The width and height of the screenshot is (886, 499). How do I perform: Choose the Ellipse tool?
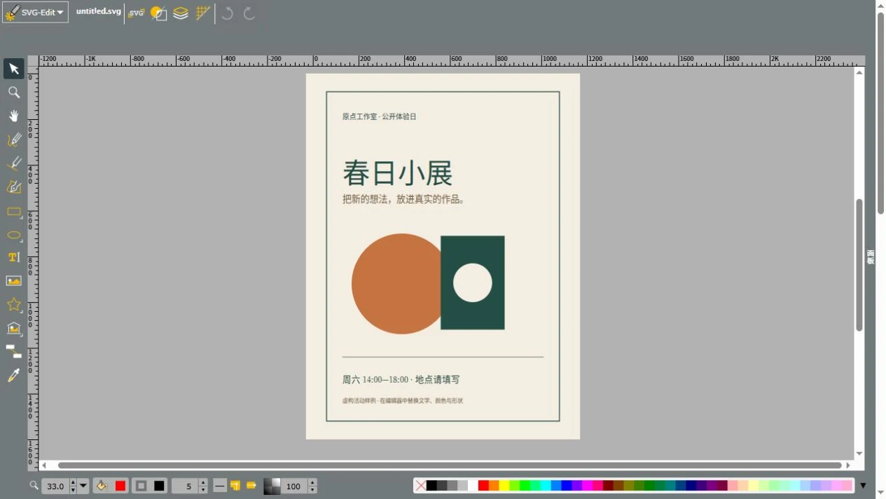coord(14,235)
